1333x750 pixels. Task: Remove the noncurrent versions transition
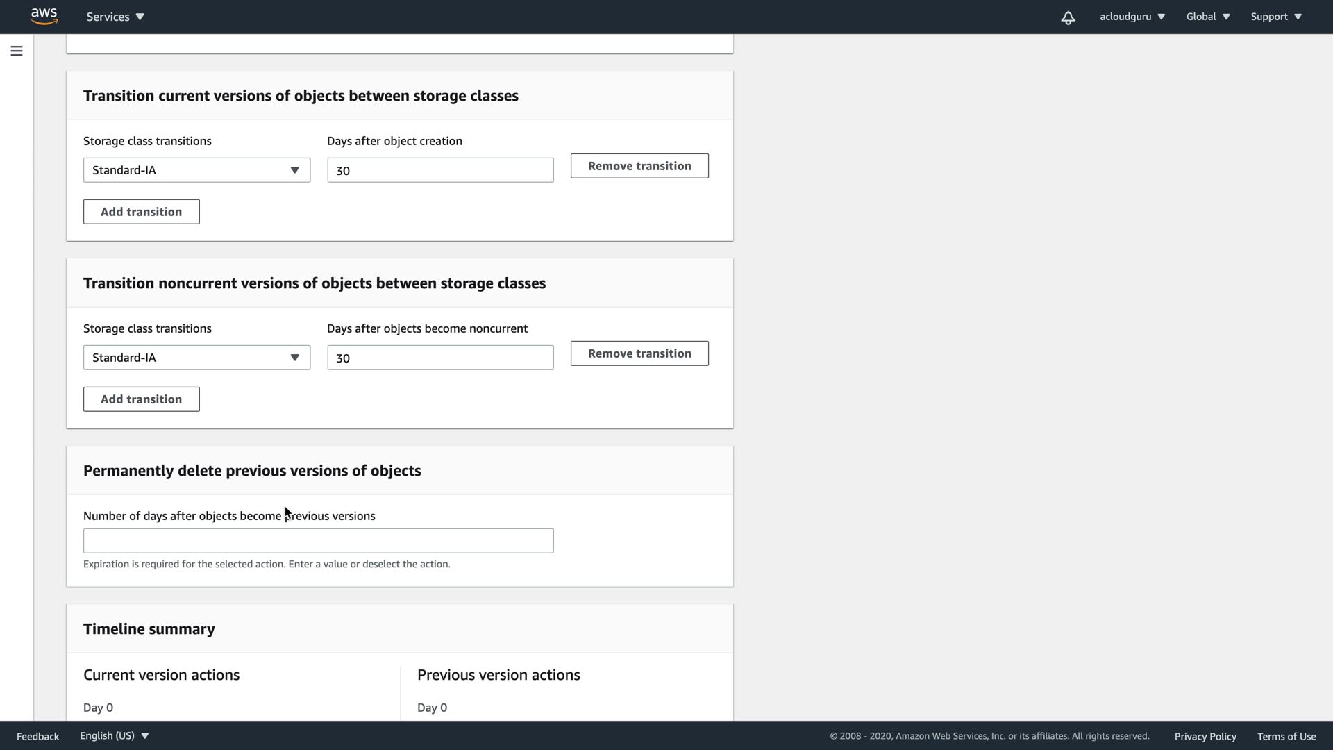pyautogui.click(x=639, y=353)
